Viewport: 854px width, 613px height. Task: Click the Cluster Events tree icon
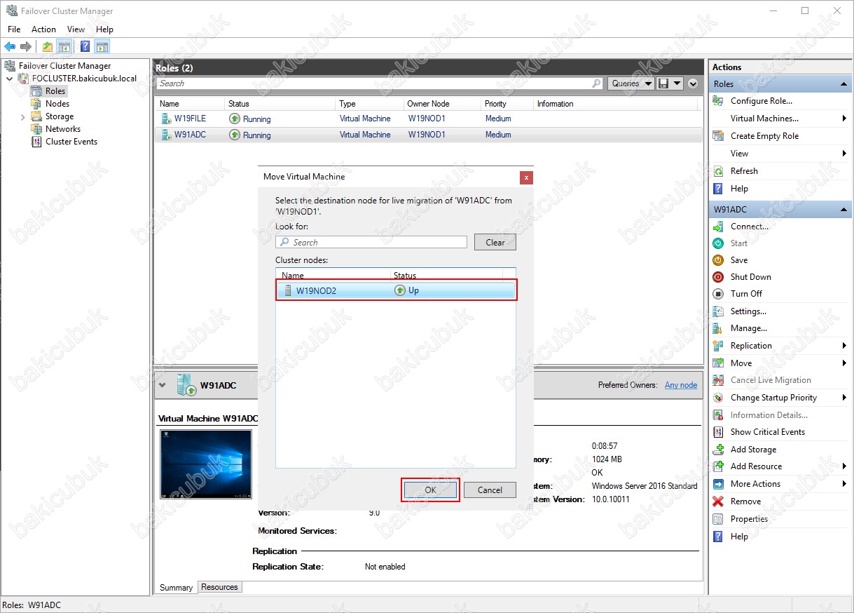[37, 142]
